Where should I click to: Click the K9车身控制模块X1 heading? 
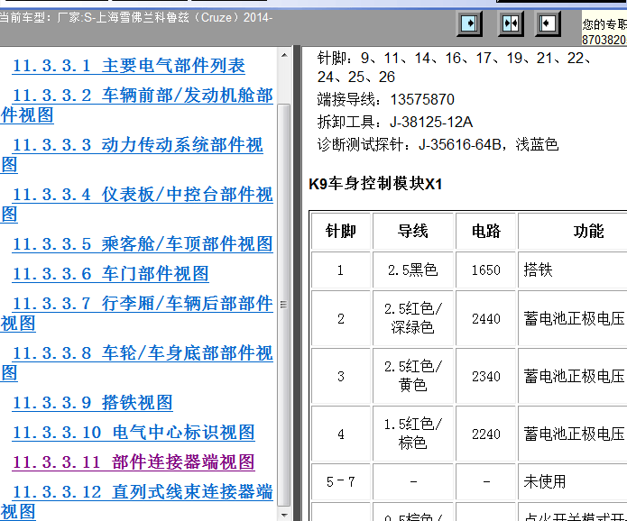pyautogui.click(x=375, y=184)
